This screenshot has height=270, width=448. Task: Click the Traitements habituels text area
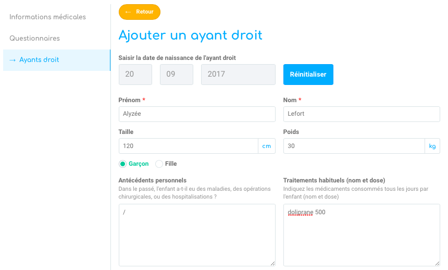tap(362, 235)
